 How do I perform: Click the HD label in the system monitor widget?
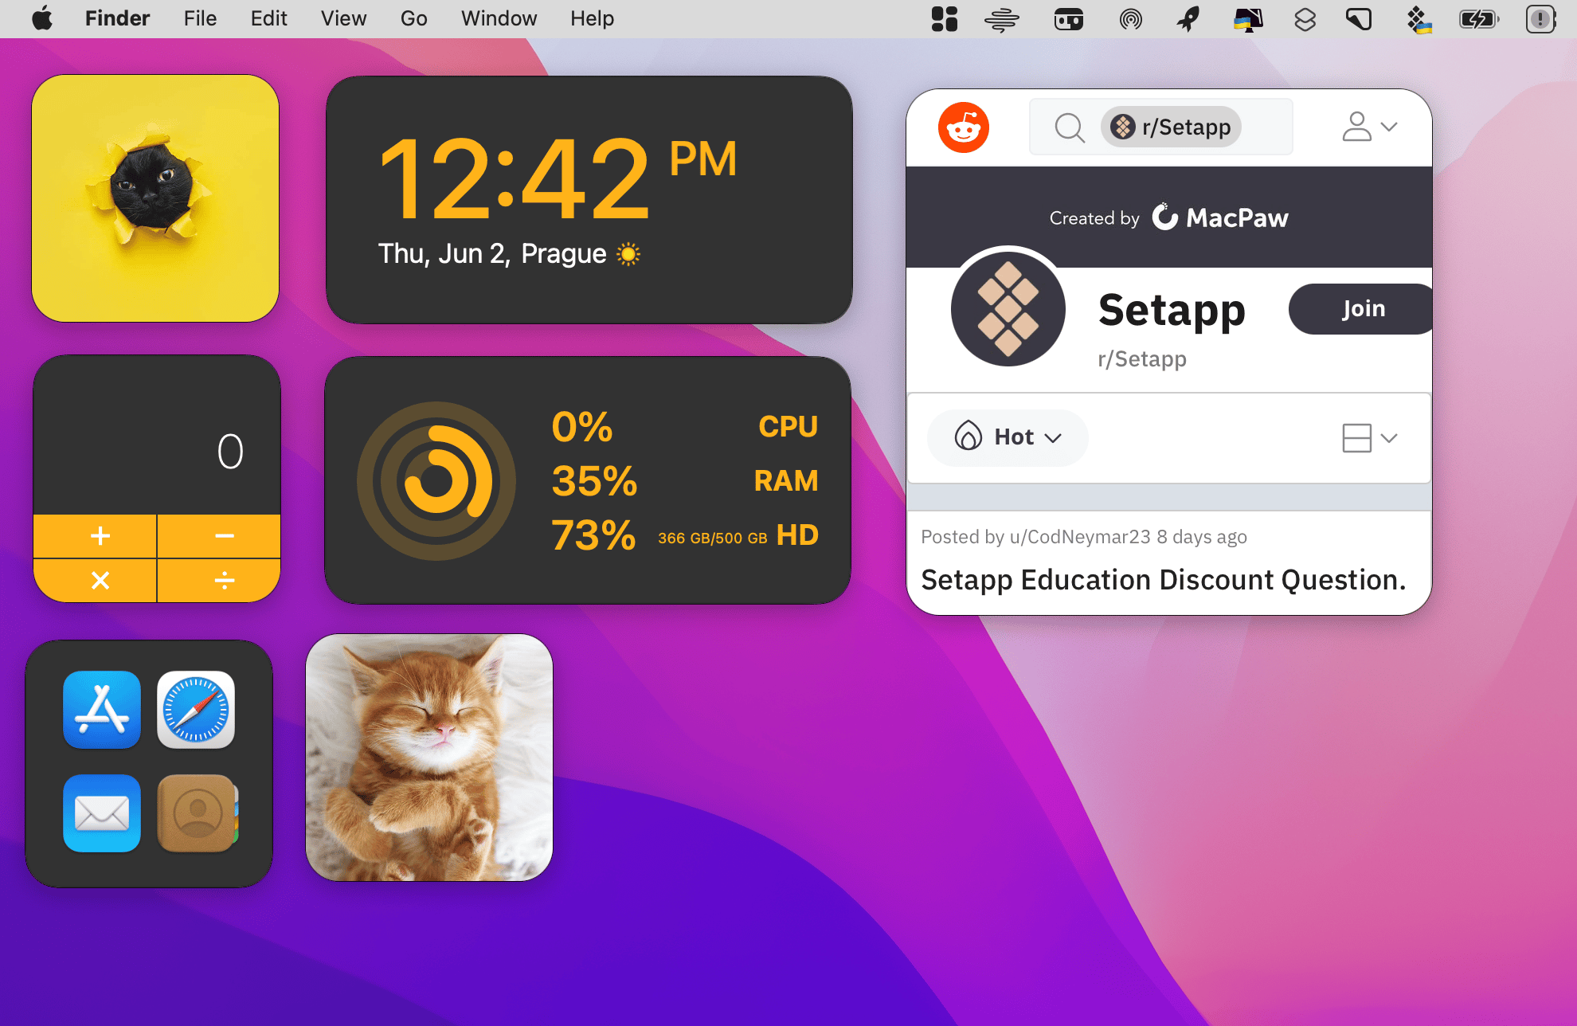[x=797, y=535]
